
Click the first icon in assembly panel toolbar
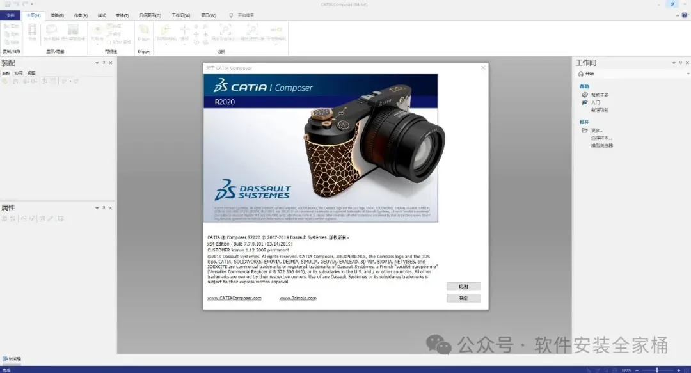(x=5, y=81)
